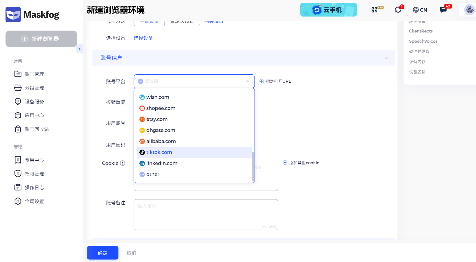This screenshot has height=262, width=476.
Task: Click the QR code VIP icon
Action: 375,10
